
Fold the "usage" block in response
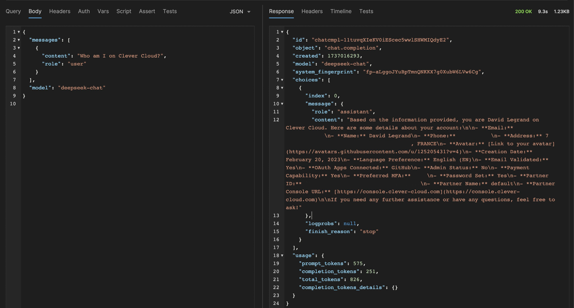pos(282,256)
